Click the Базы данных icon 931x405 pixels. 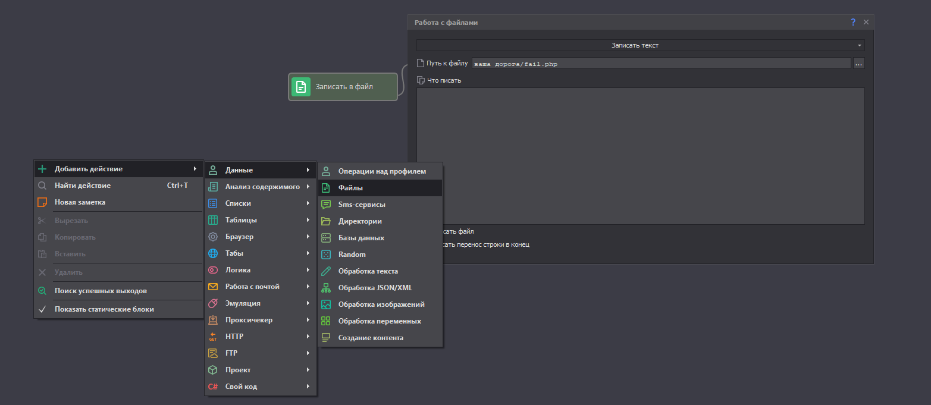[325, 238]
